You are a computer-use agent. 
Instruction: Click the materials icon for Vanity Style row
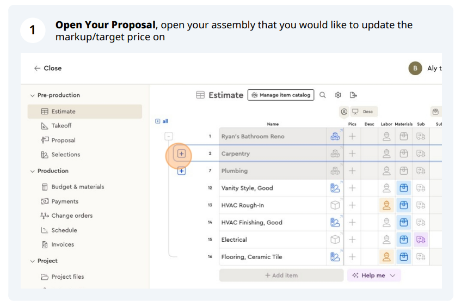403,188
